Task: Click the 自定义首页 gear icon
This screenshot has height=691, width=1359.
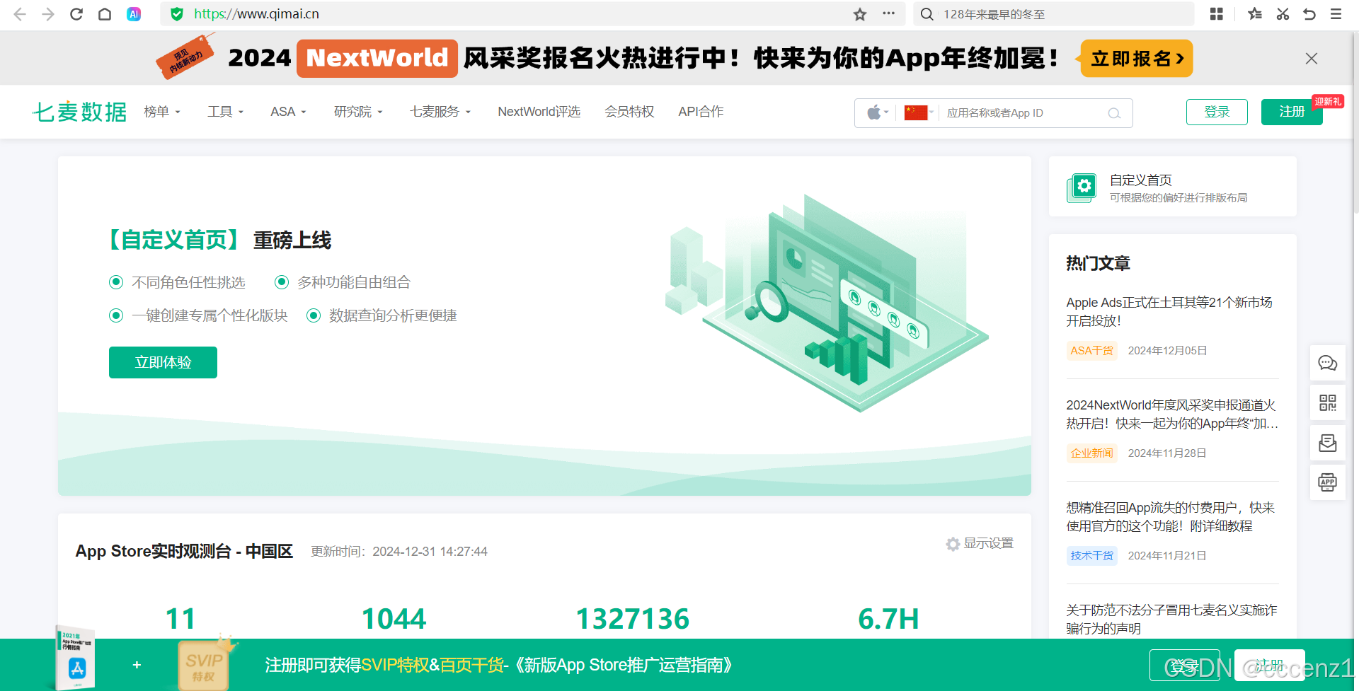Action: 1082,187
